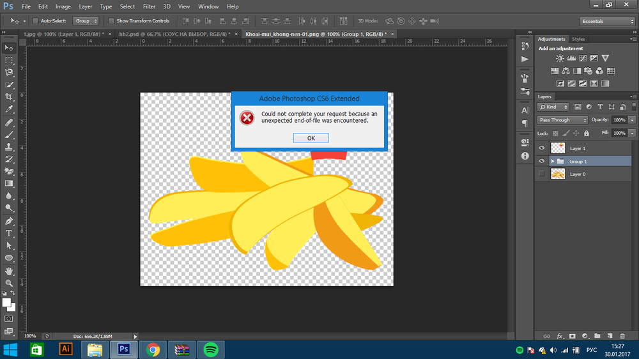Select the Zoom tool
Screen dimensions: 639x359
click(x=9, y=282)
